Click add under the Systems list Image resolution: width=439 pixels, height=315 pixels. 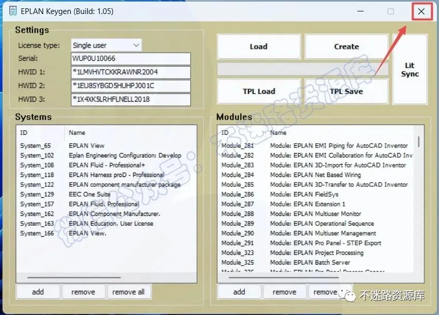pos(38,292)
